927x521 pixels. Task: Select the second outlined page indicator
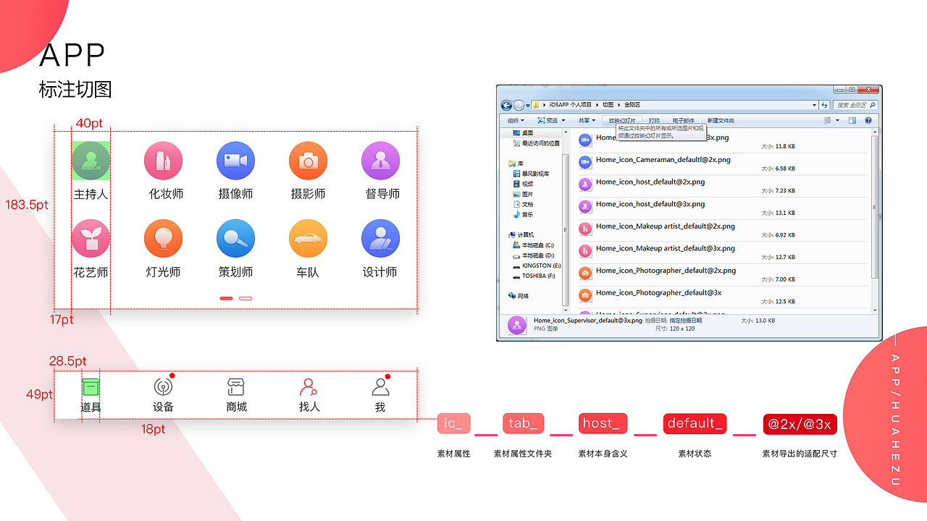click(246, 298)
